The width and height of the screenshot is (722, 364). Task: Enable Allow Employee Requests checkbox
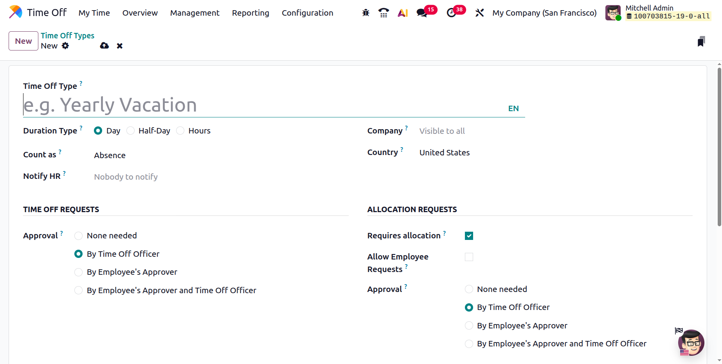pyautogui.click(x=469, y=257)
